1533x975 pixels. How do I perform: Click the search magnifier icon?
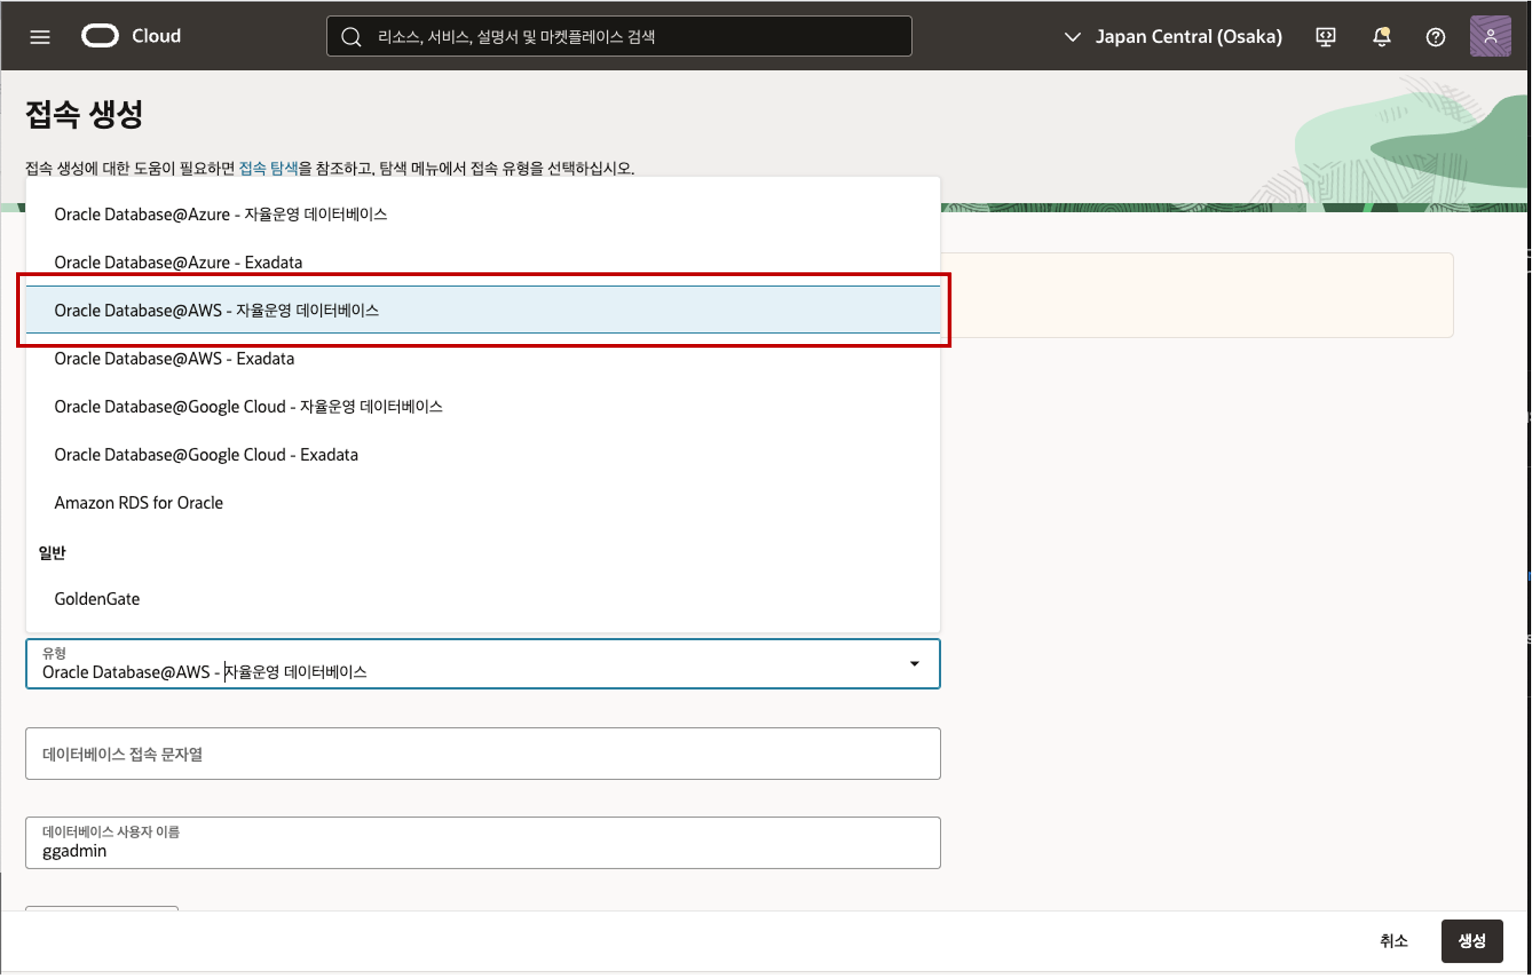pos(351,37)
